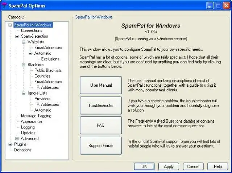Click '(SpamPal is running as a Windows service)' text

151,39
